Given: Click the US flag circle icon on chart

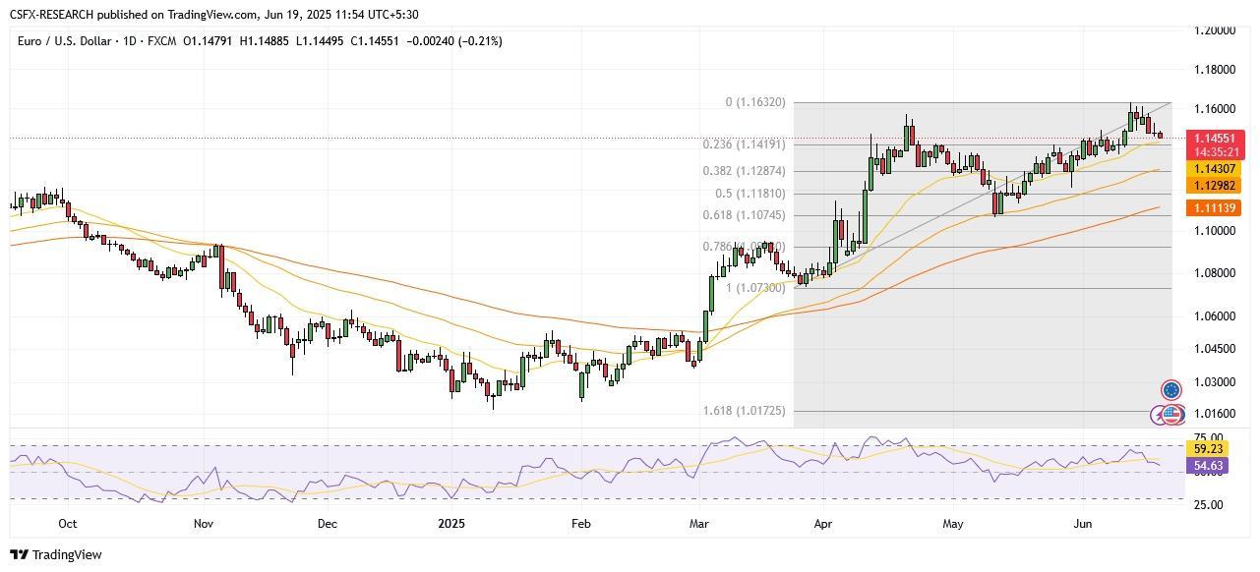Looking at the screenshot, I should pos(1171,414).
